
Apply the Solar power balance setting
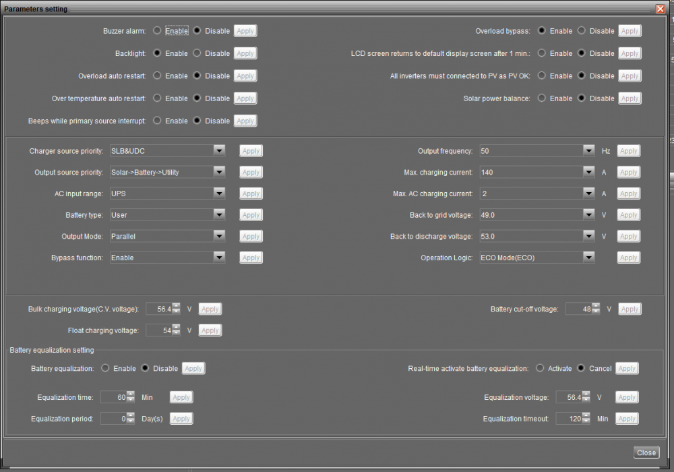tap(630, 98)
